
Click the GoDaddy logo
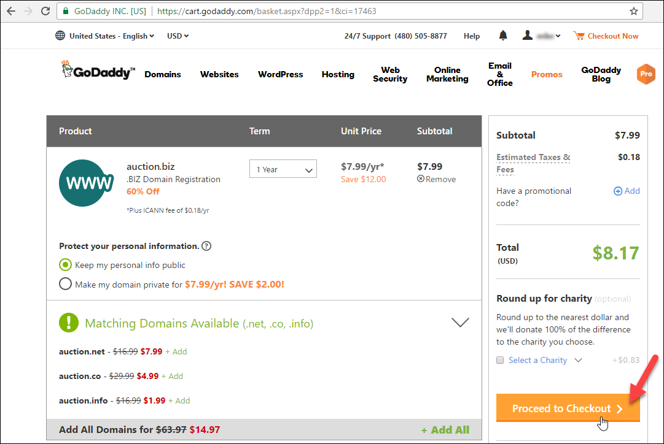(x=98, y=70)
